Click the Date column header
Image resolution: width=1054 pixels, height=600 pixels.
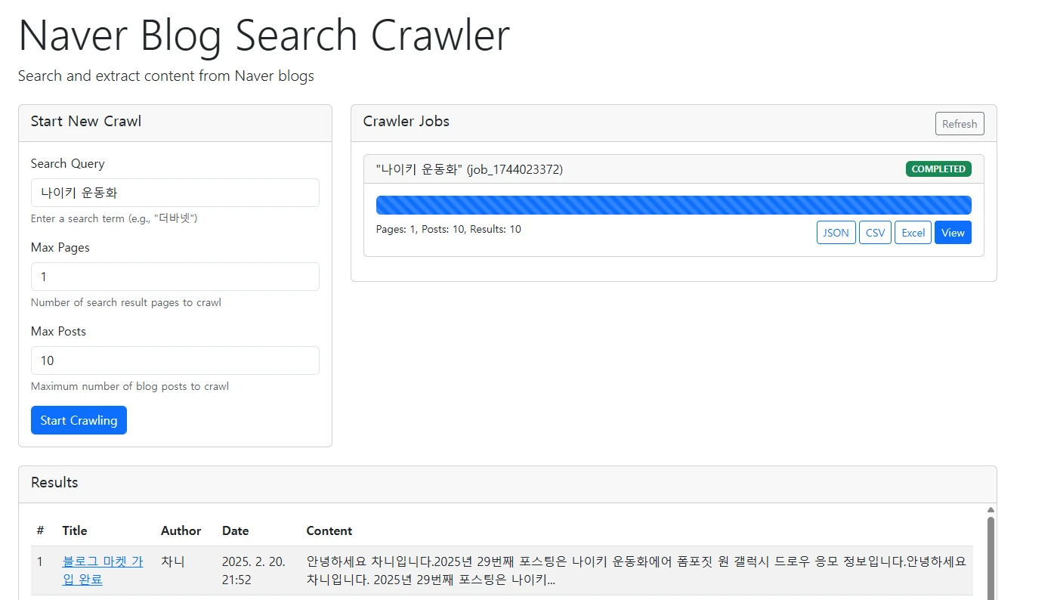coord(235,530)
